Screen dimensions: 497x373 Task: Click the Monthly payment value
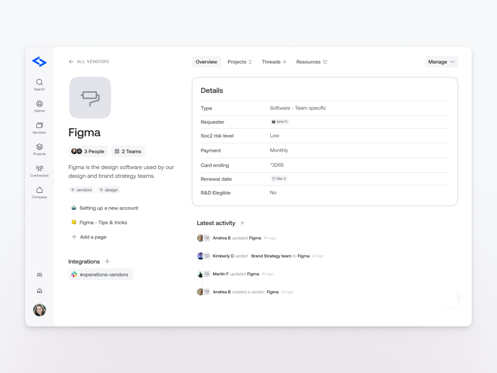point(279,151)
